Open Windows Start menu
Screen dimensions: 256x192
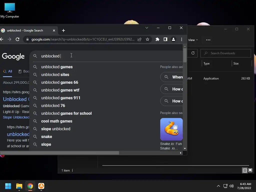coord(8,186)
